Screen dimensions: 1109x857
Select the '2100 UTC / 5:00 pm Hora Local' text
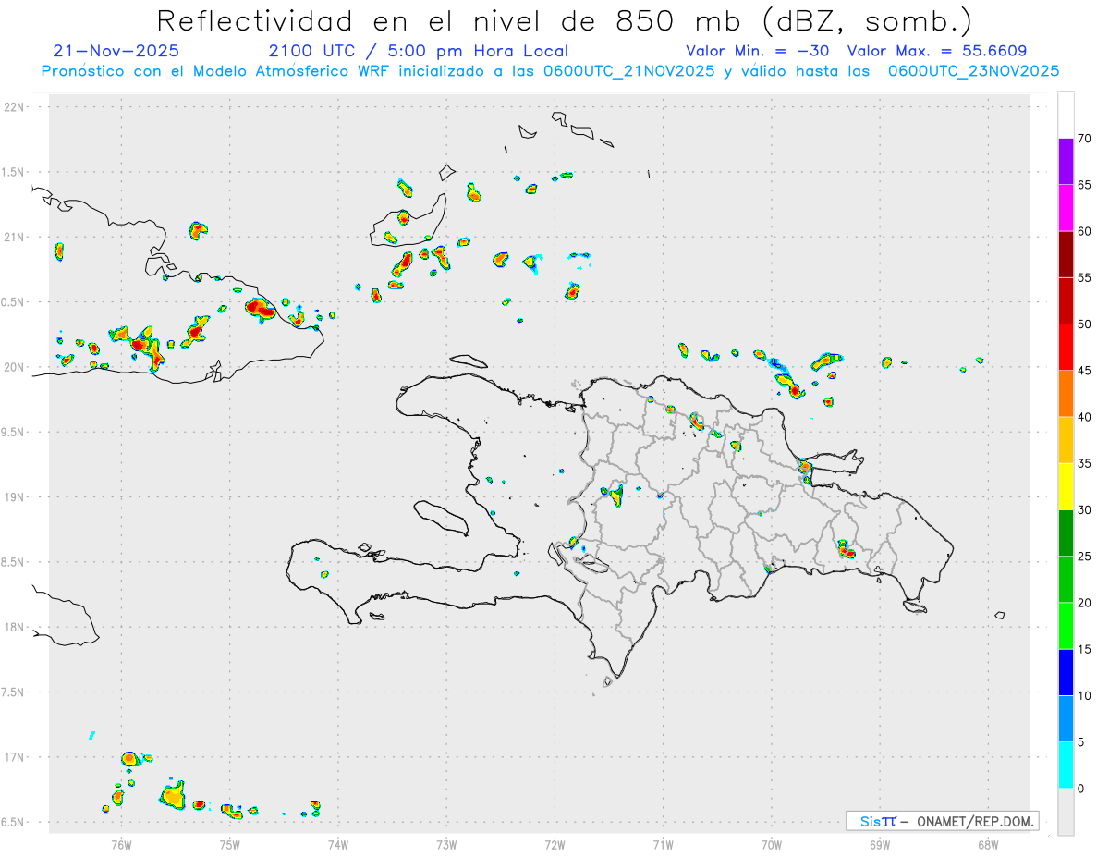click(419, 51)
